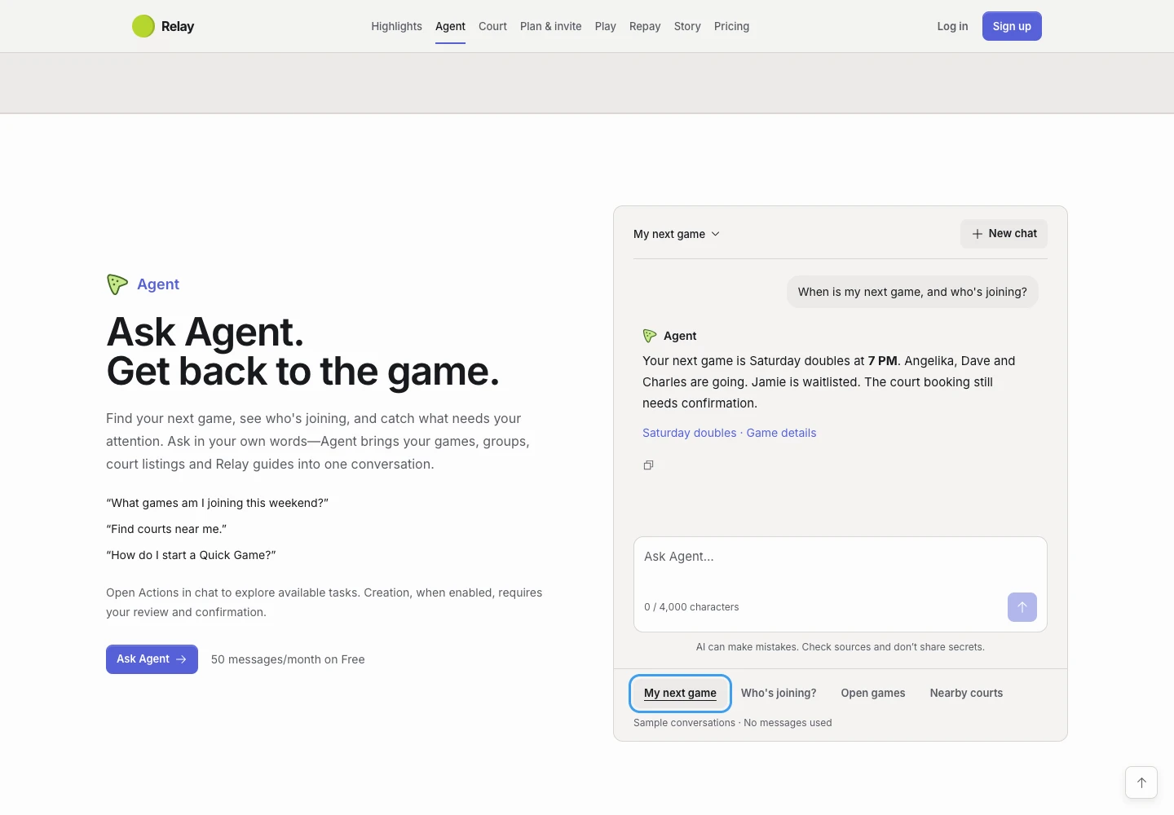This screenshot has width=1174, height=815.
Task: Click the Ask Agent button
Action: (x=152, y=659)
